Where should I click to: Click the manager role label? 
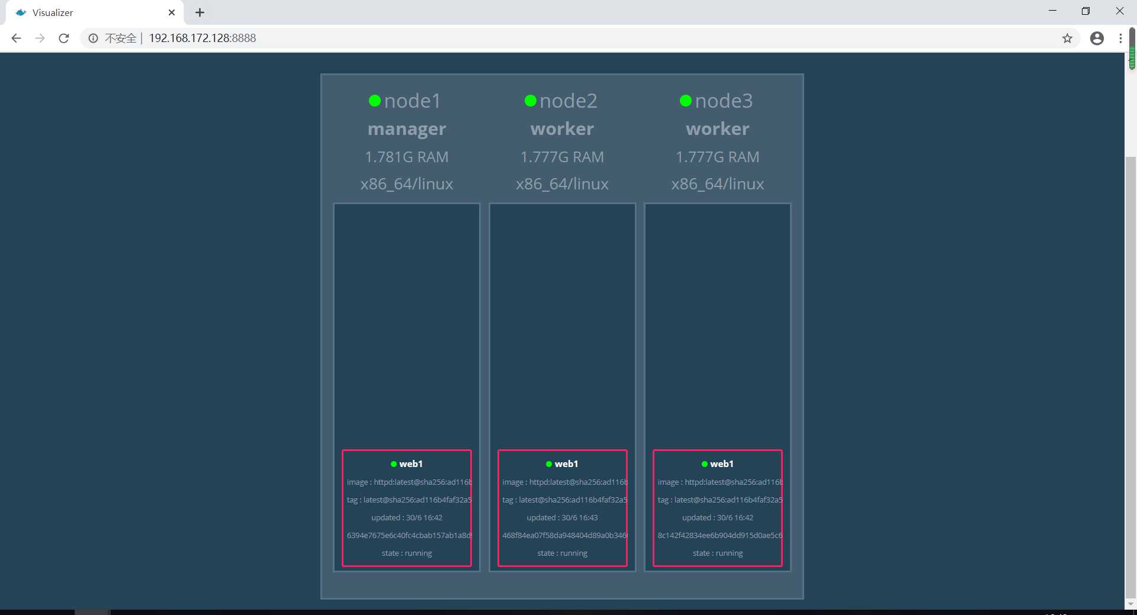407,129
